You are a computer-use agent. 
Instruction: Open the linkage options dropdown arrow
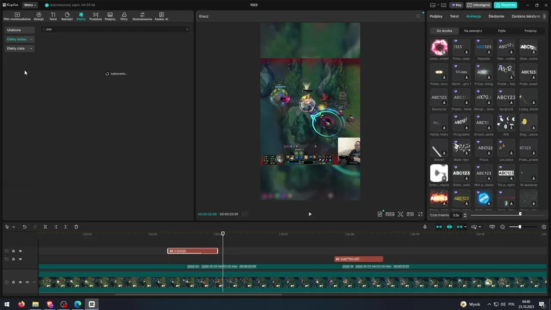pyautogui.click(x=465, y=227)
